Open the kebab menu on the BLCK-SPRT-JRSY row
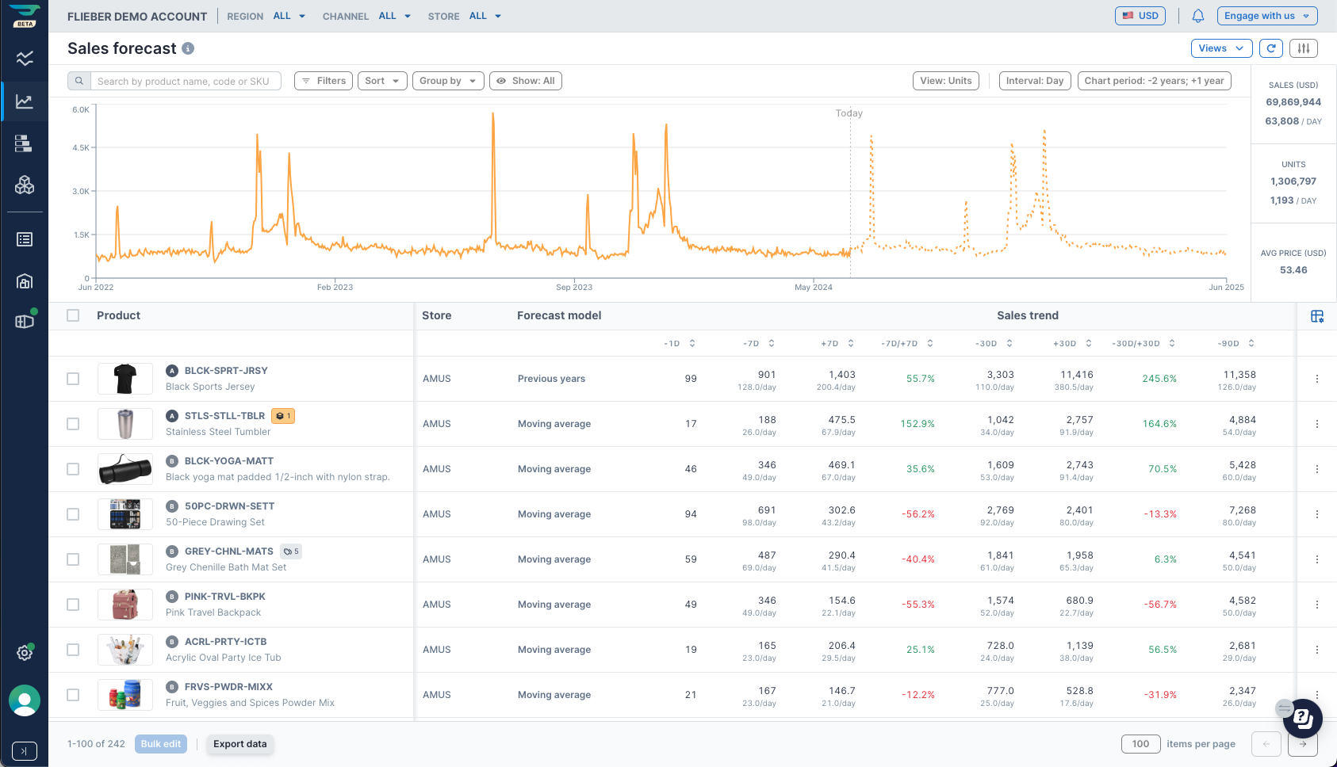Viewport: 1337px width, 767px height. (1317, 379)
